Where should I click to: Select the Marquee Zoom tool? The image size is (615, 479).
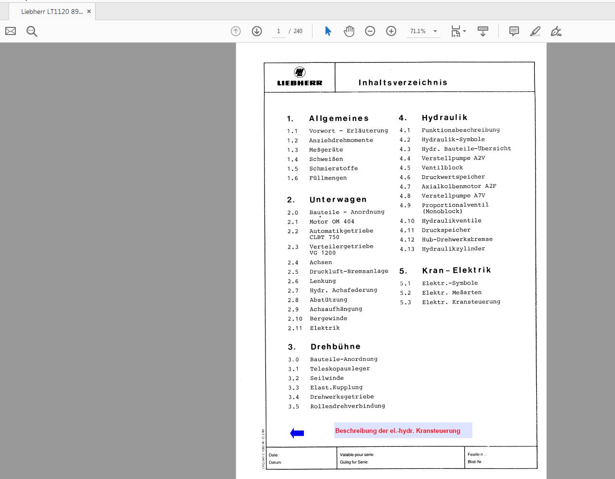[32, 31]
